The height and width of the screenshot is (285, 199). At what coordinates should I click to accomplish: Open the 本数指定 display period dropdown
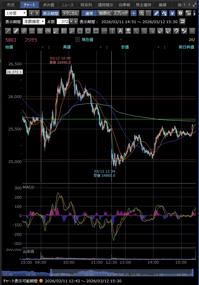coord(34,22)
